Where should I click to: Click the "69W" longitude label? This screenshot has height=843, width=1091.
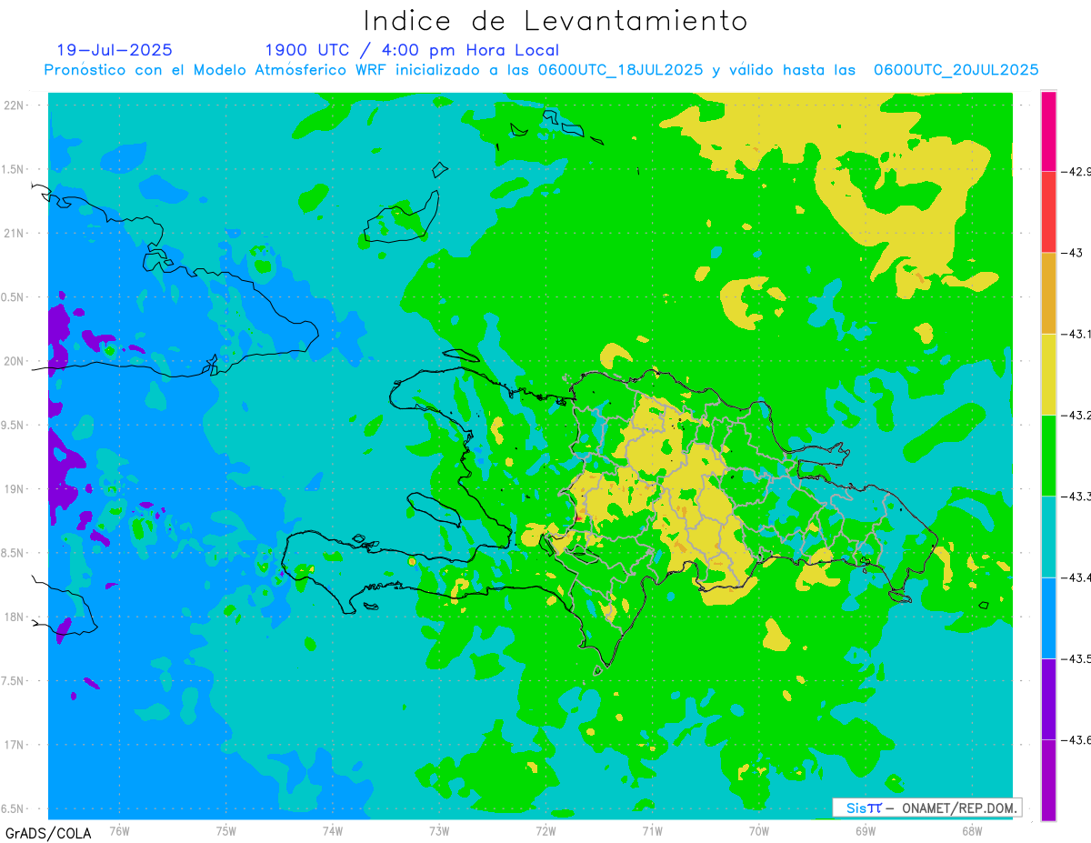pyautogui.click(x=865, y=830)
